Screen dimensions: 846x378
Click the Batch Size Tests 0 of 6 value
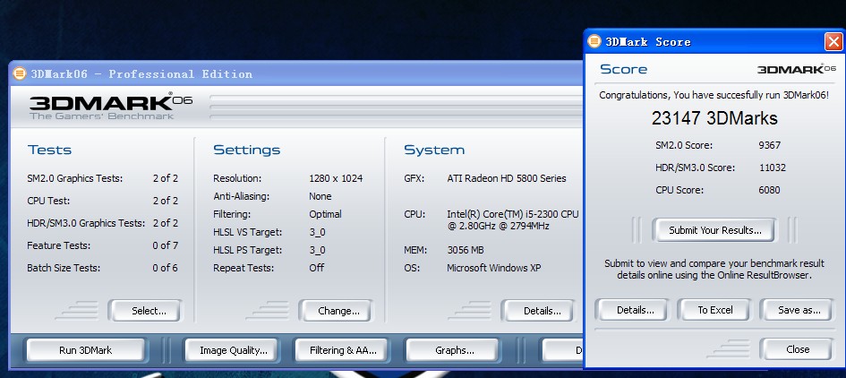[x=165, y=268]
